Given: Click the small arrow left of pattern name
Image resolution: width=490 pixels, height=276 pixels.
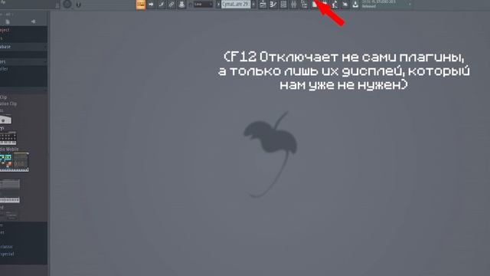Looking at the screenshot, I should point(218,5).
